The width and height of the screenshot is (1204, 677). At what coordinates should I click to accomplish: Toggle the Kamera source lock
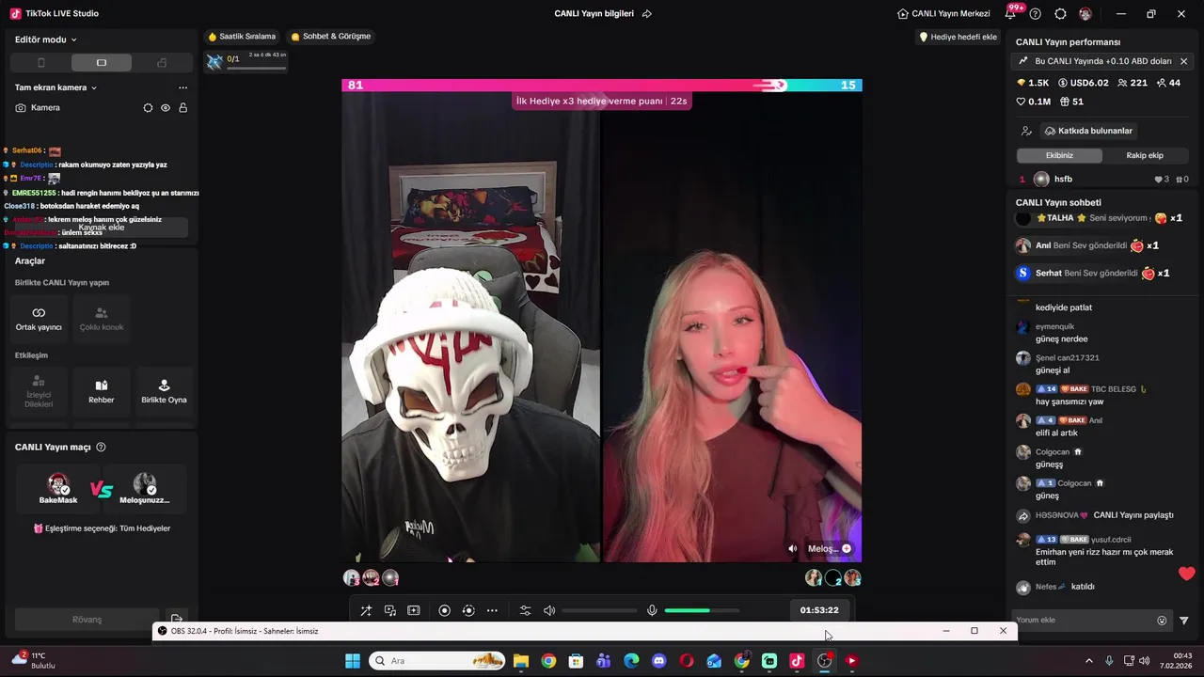point(182,108)
